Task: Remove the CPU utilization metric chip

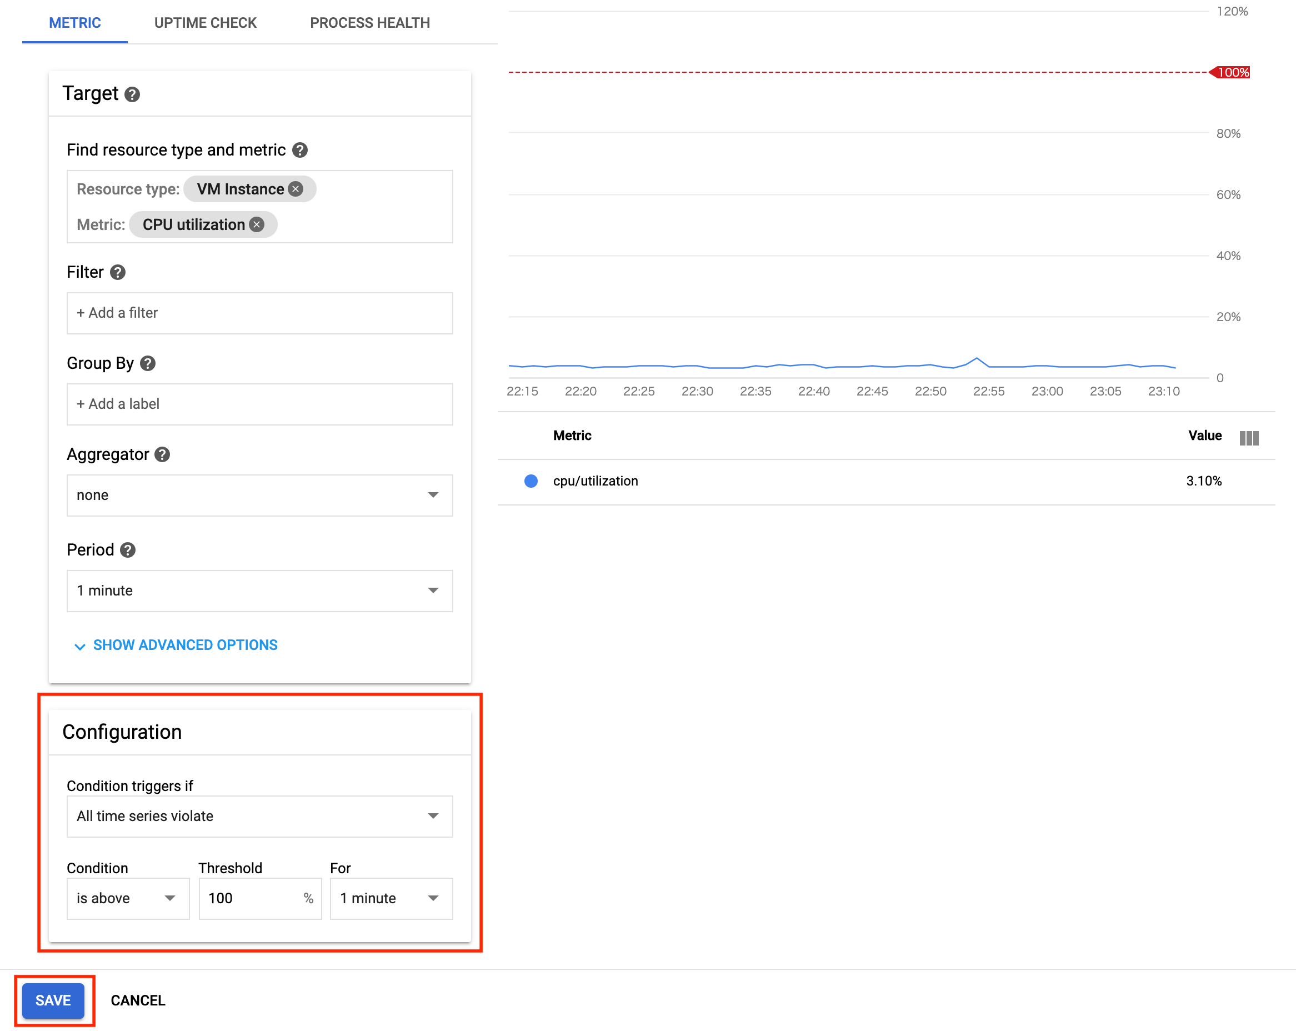Action: 257,225
